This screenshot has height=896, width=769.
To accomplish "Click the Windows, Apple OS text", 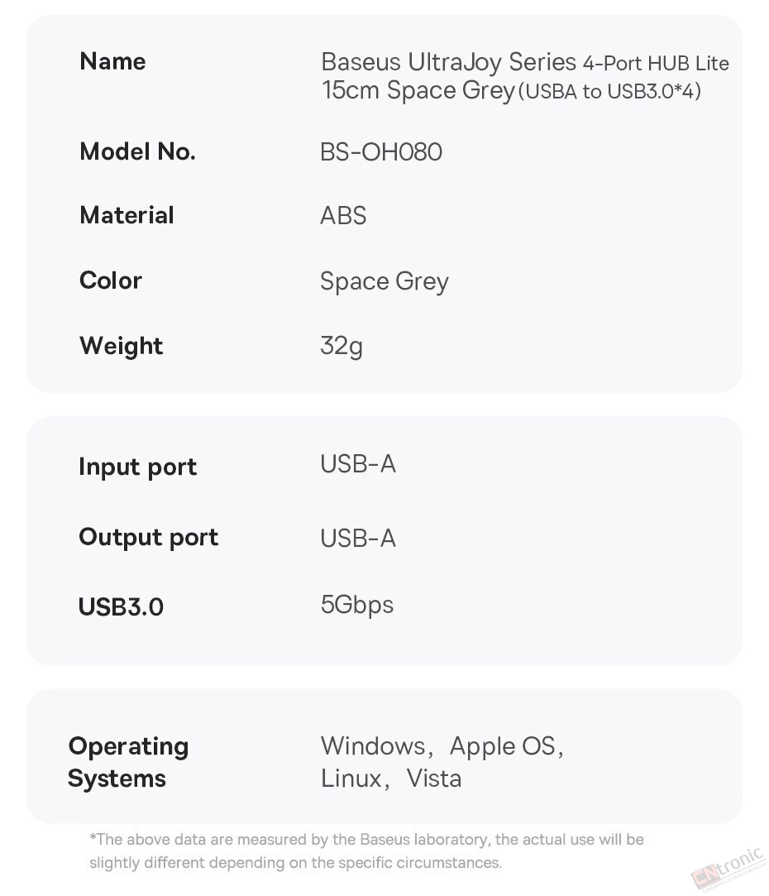I will point(442,746).
